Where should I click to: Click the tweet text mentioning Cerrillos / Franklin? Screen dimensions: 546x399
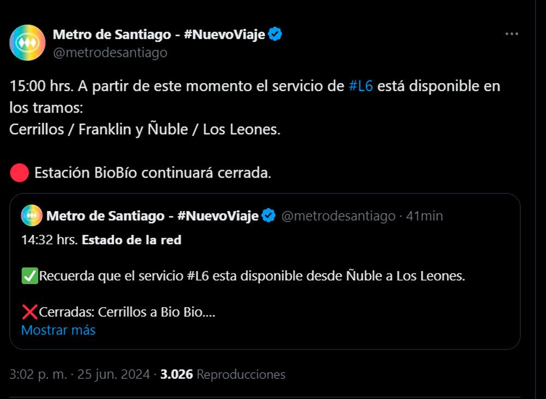[145, 130]
